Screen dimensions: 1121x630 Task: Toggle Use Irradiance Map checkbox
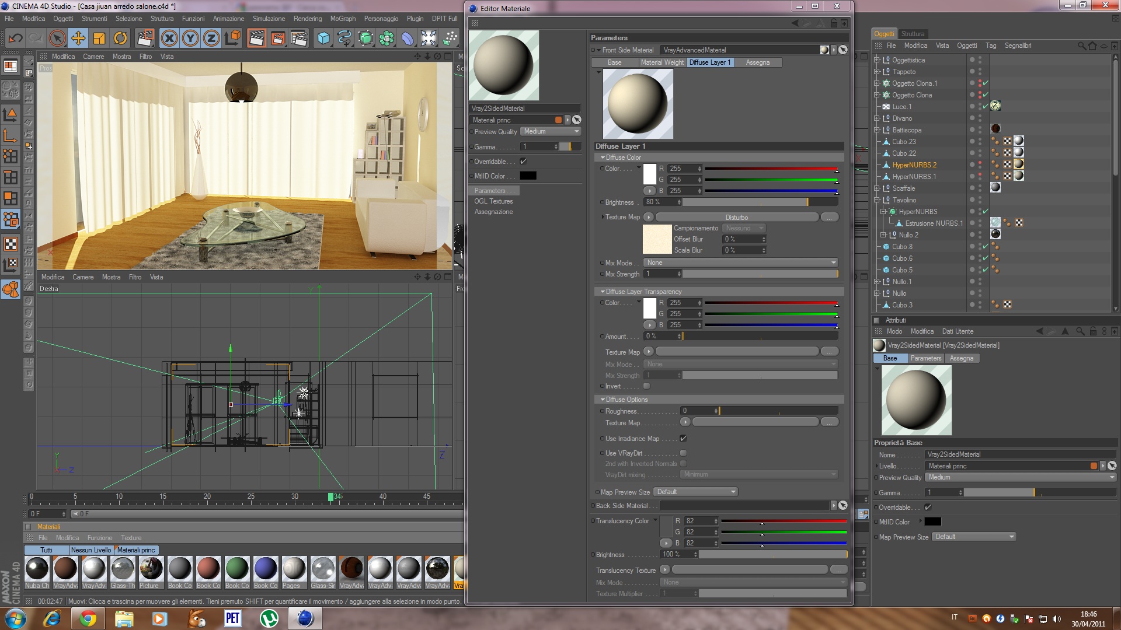tap(683, 439)
